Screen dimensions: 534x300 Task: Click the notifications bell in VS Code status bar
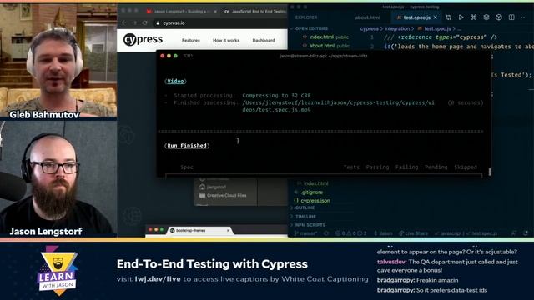coord(526,233)
